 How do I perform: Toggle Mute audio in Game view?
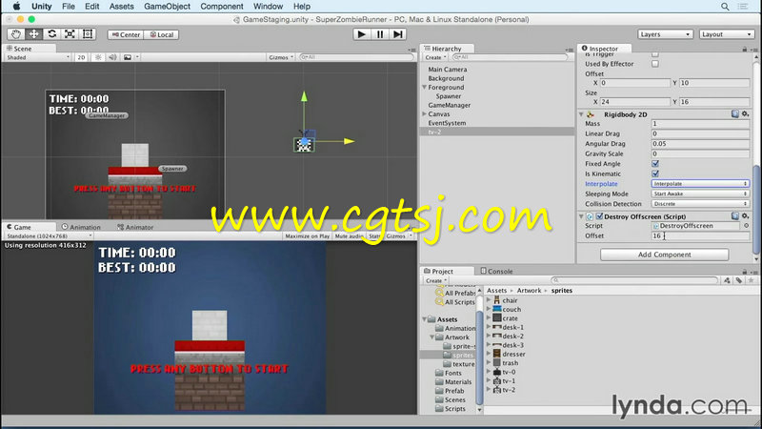349,235
